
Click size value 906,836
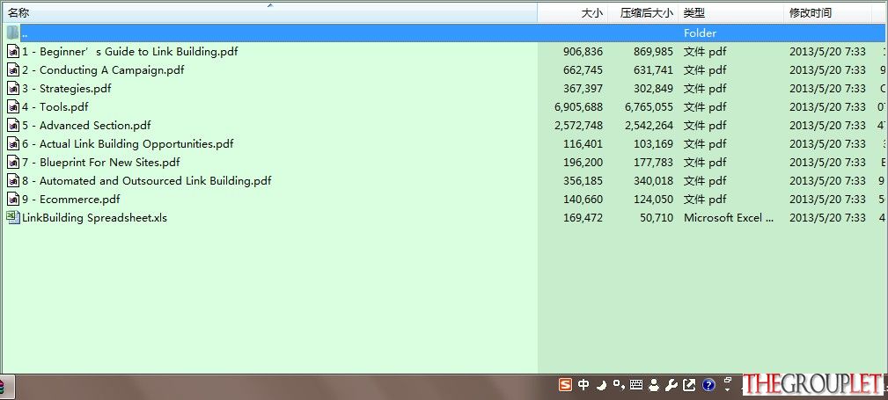(583, 52)
